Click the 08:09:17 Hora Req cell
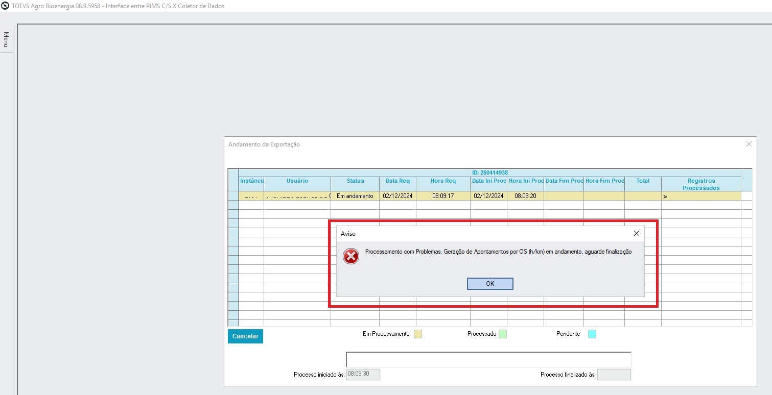Viewport: 772px width, 395px height. [x=443, y=196]
